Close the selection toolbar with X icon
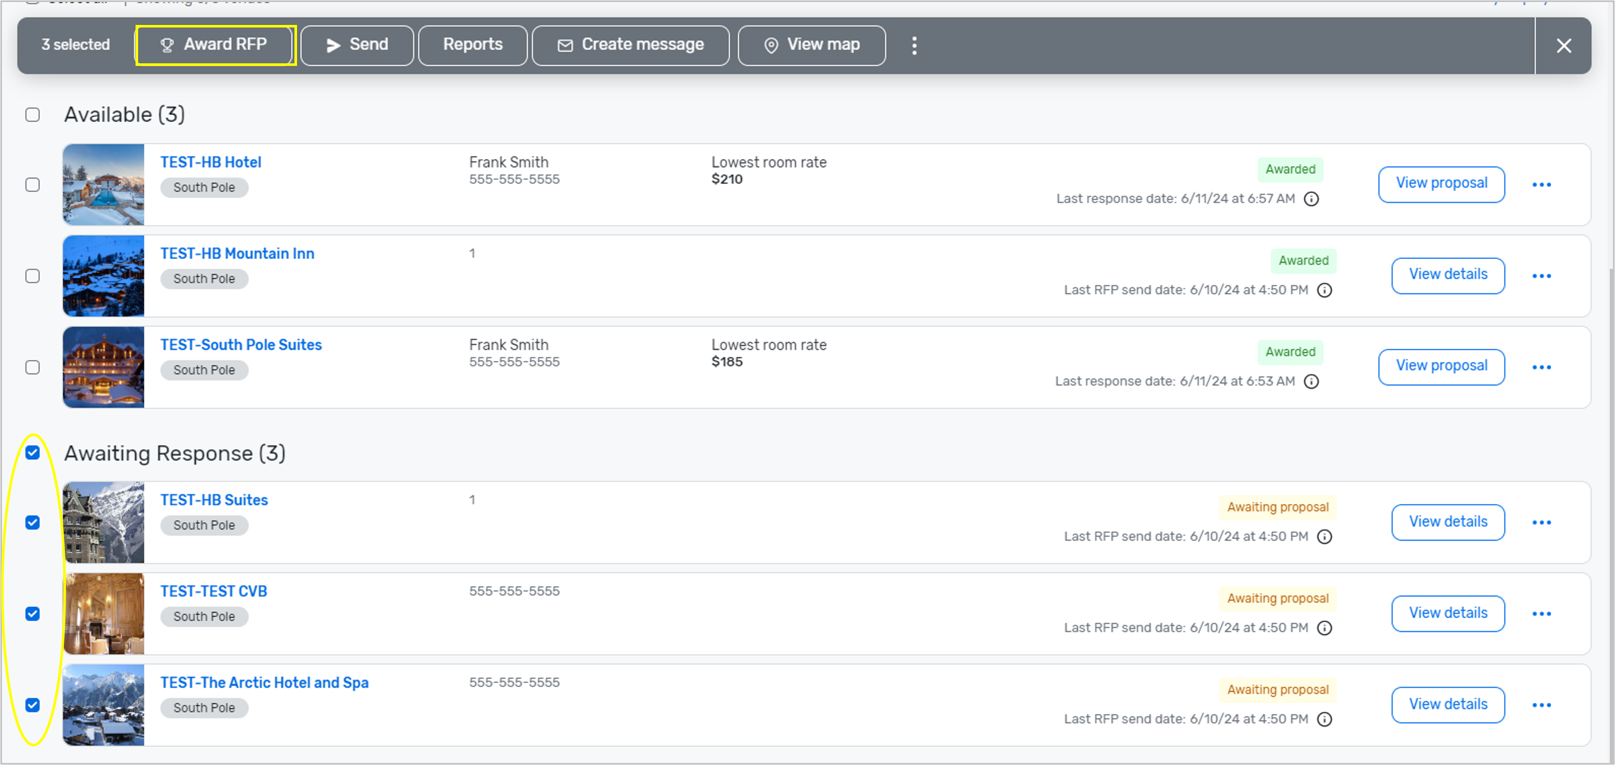 coord(1564,46)
